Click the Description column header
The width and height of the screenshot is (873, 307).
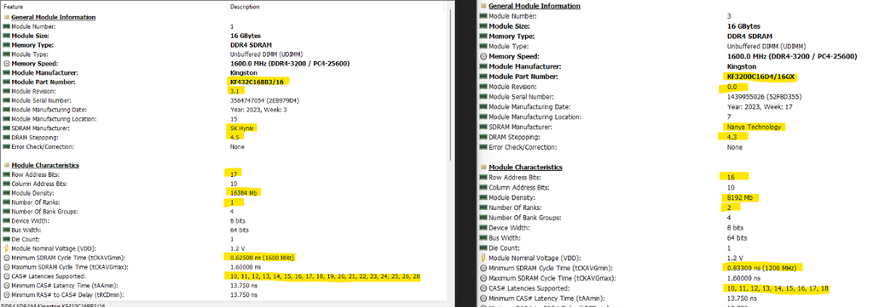pyautogui.click(x=245, y=7)
